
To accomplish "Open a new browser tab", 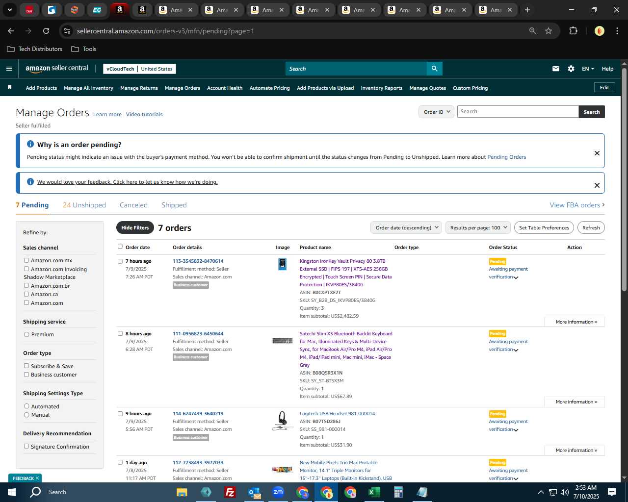I will 527,10.
